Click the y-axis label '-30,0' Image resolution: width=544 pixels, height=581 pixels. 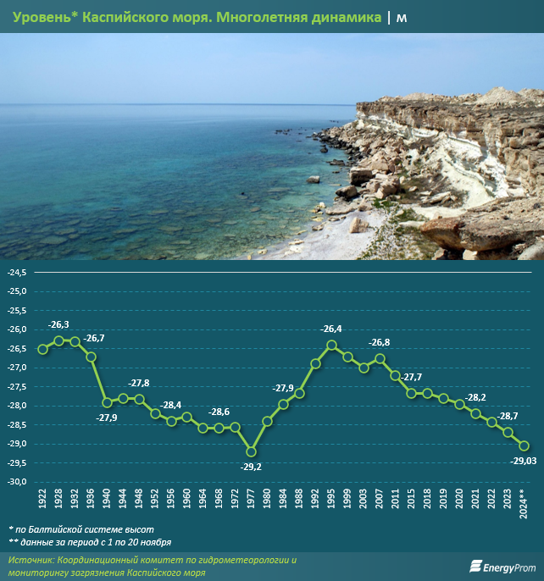click(x=17, y=482)
